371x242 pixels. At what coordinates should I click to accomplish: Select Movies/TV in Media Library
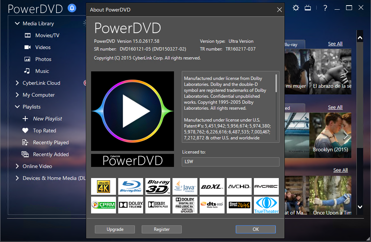click(47, 35)
